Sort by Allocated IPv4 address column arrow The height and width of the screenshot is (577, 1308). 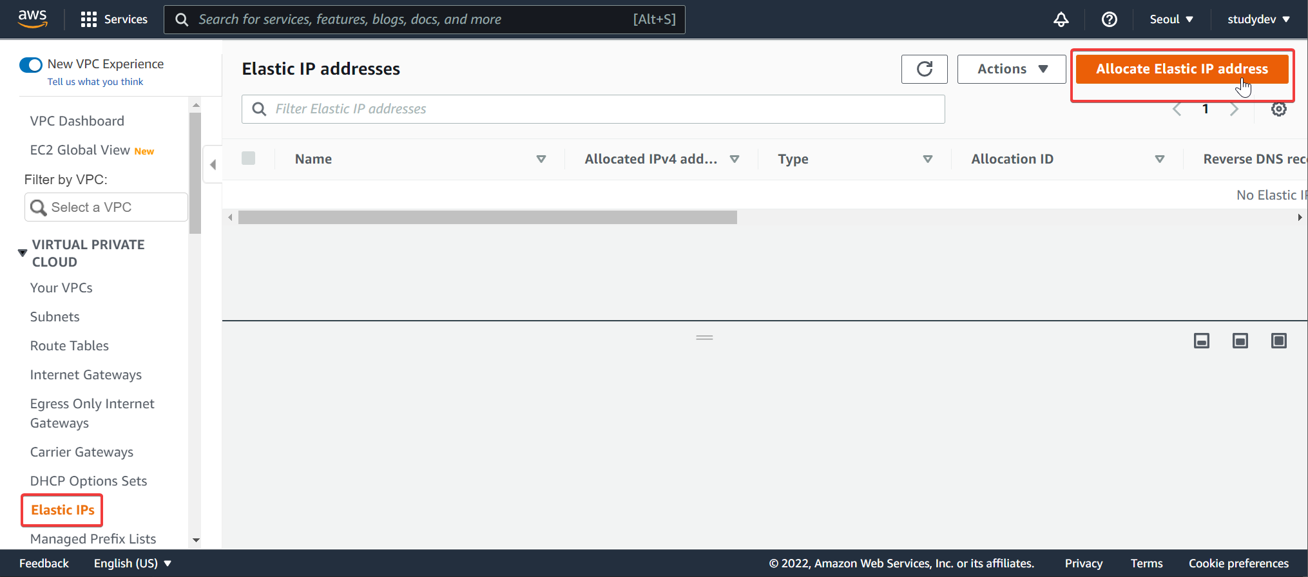coord(735,159)
